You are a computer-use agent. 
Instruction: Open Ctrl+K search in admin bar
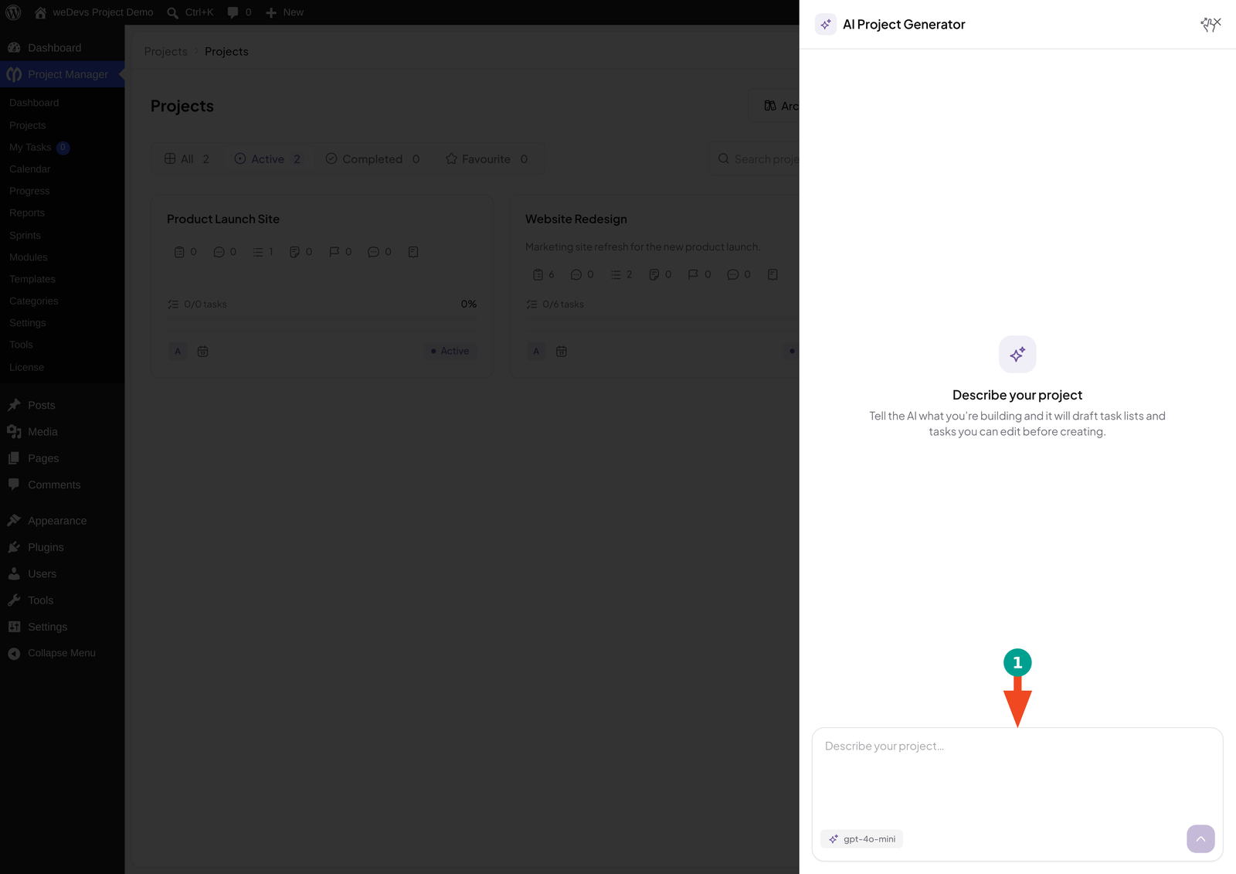[190, 12]
